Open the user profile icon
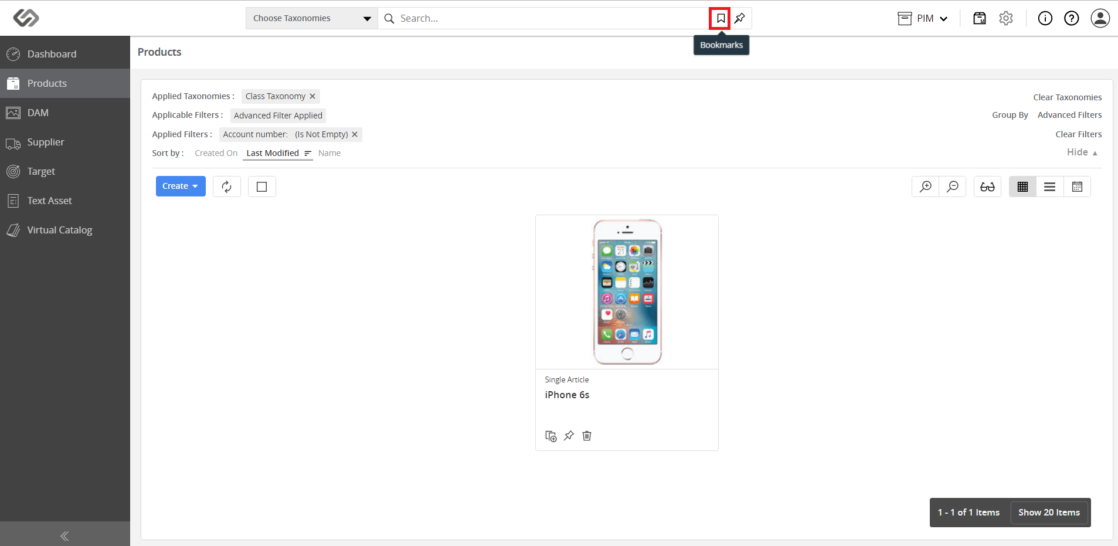 [x=1100, y=18]
